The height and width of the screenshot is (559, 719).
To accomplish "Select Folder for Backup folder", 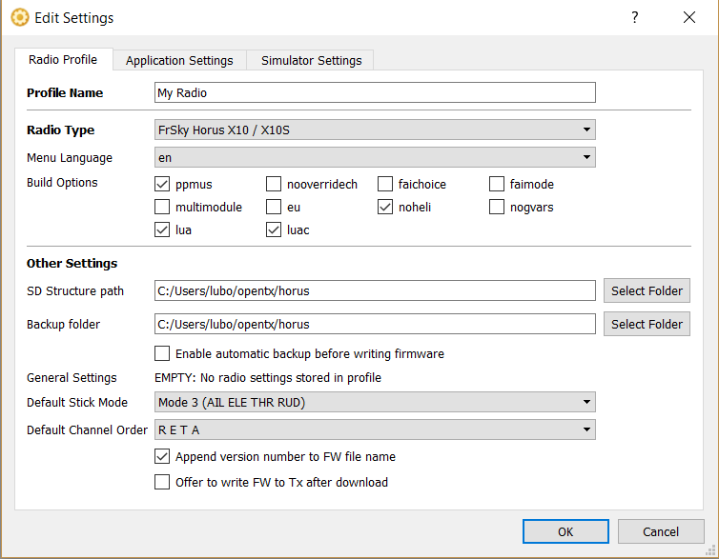I will coord(647,324).
